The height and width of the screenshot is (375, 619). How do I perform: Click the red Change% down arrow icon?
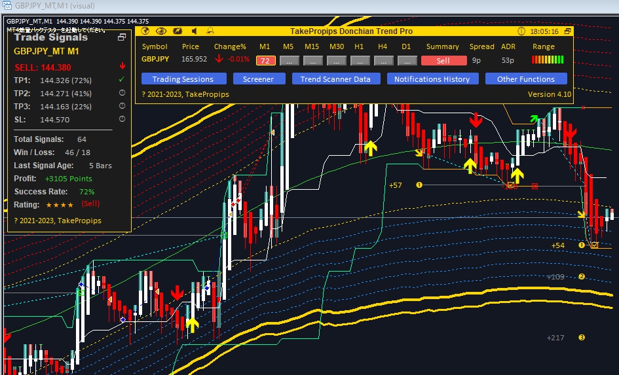(x=219, y=59)
